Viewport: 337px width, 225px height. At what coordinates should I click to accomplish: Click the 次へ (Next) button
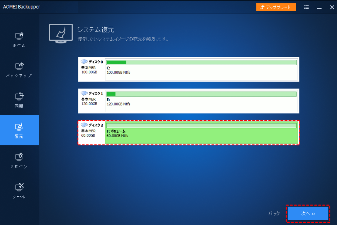tap(308, 213)
